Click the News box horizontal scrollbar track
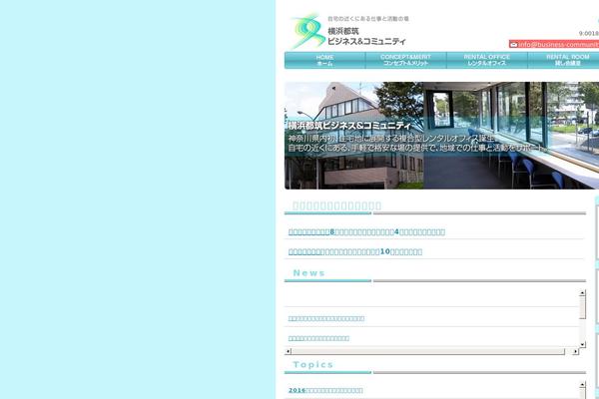The height and width of the screenshot is (399, 599). tap(429, 351)
